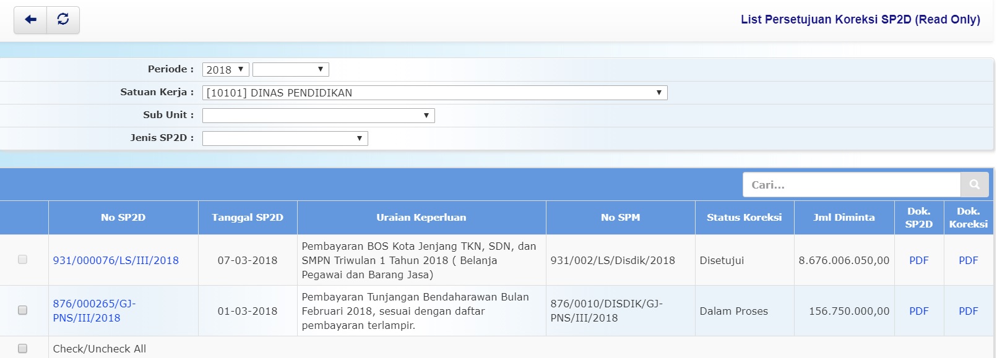Open the Jenis SP2D dropdown

pos(285,139)
